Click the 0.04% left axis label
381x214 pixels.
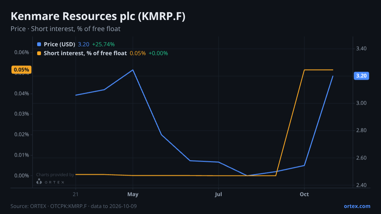pyautogui.click(x=22, y=94)
